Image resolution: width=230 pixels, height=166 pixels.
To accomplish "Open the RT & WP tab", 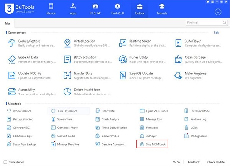I will (x=95, y=9).
